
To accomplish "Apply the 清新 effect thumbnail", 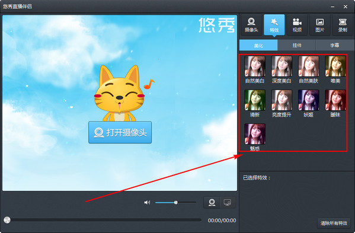I will 255,100.
